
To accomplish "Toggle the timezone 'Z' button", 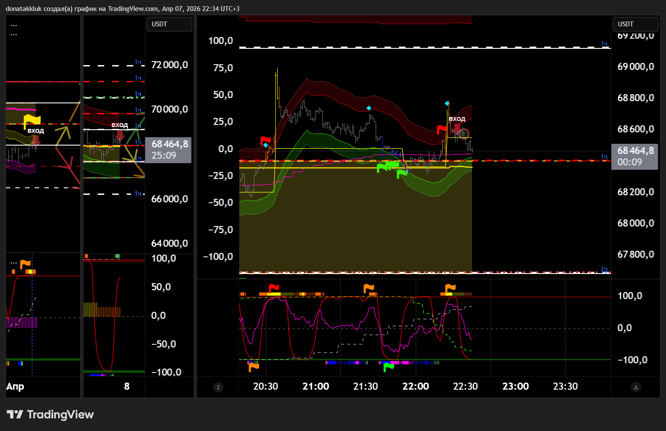I will 218,387.
